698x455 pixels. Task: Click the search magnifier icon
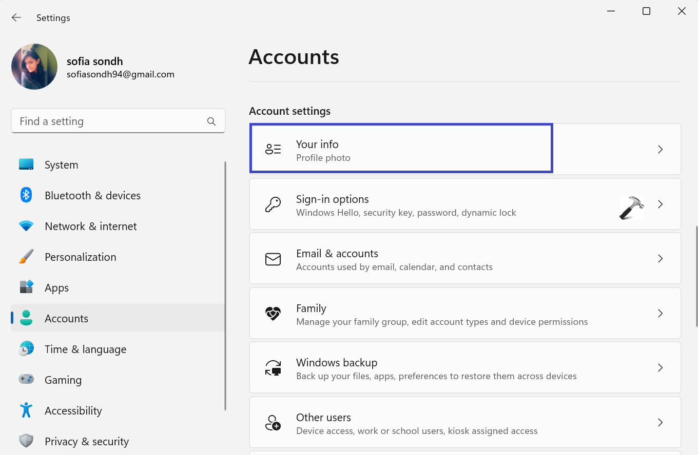click(x=211, y=121)
